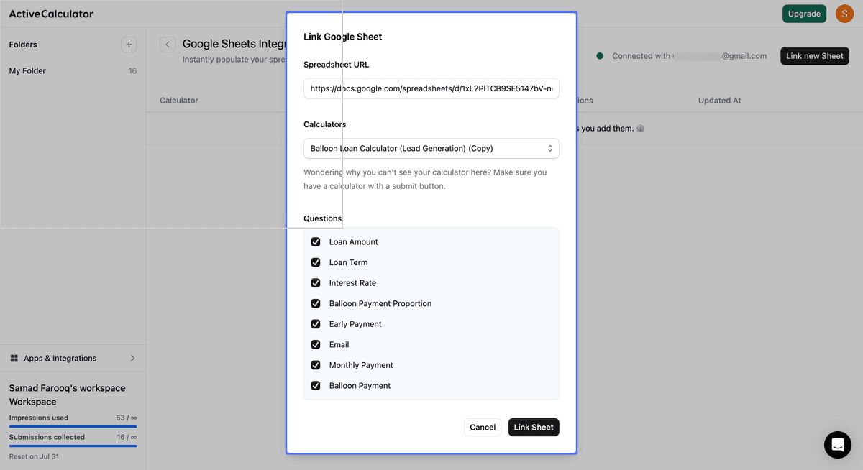
Task: Click the Interest Rate label
Action: tap(352, 283)
